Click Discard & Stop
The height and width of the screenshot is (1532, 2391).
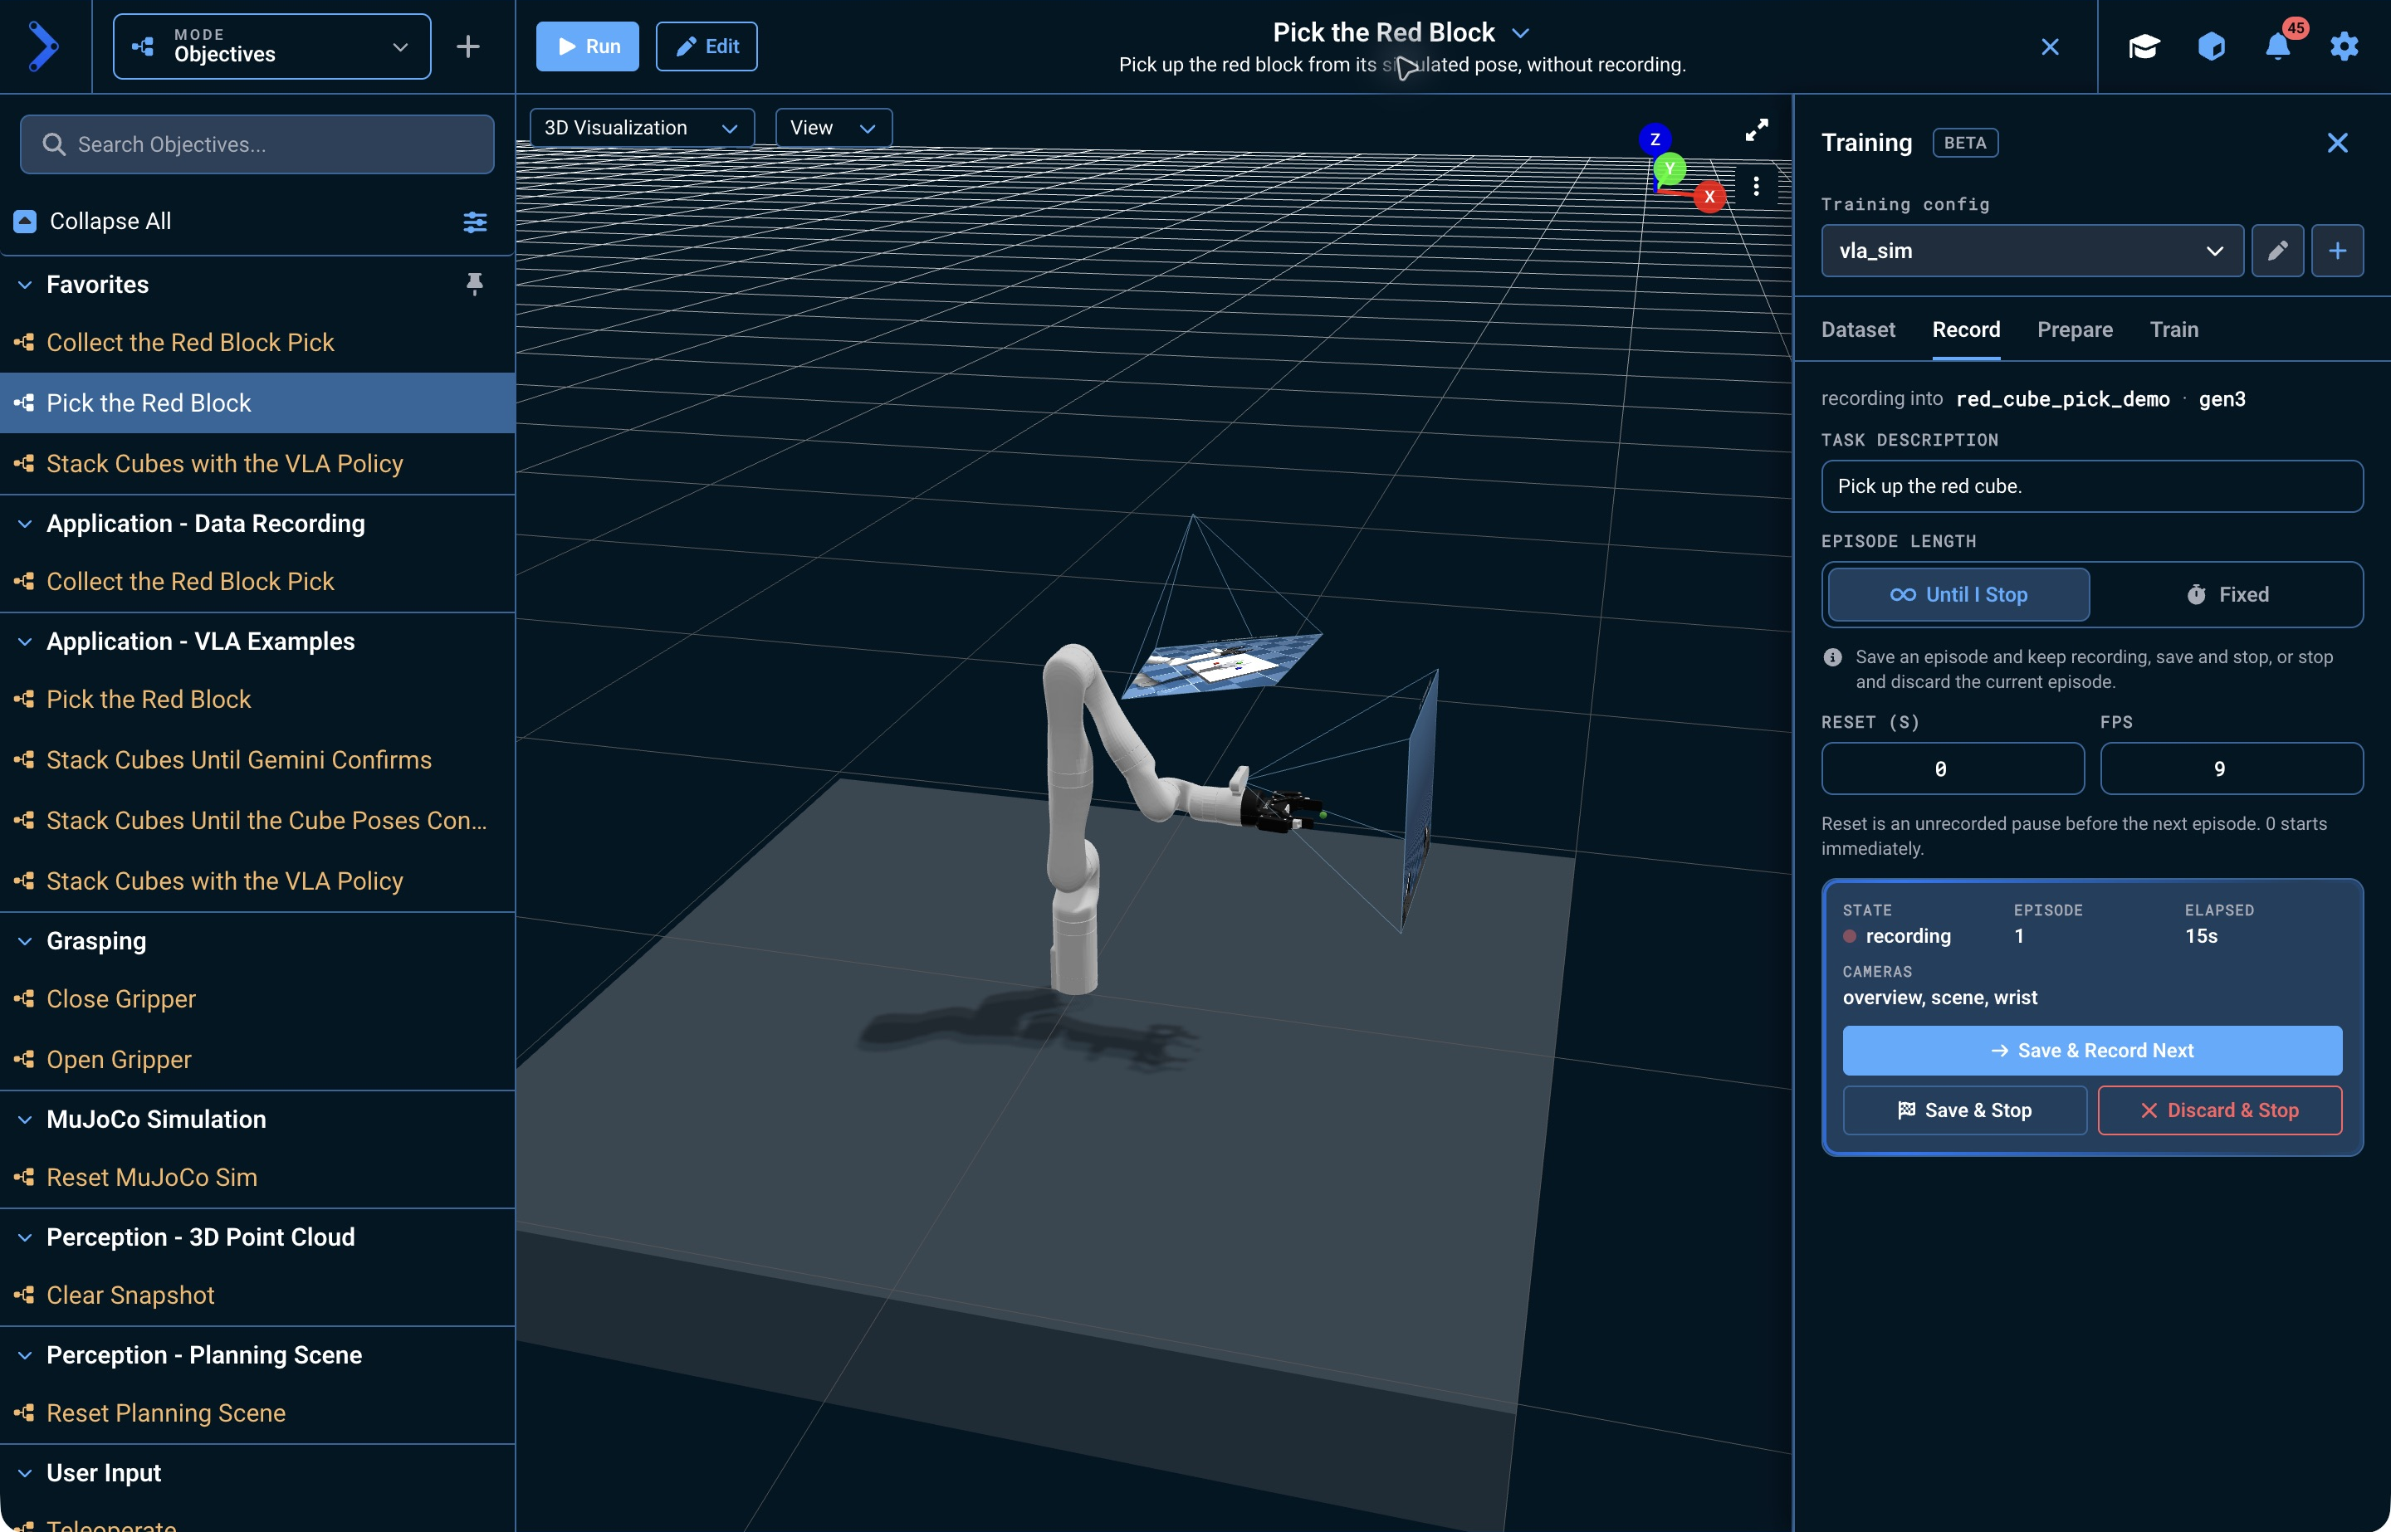coord(2219,1110)
